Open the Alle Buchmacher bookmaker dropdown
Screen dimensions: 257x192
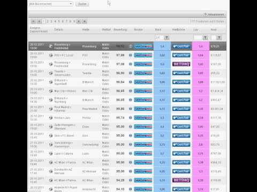coord(51,4)
